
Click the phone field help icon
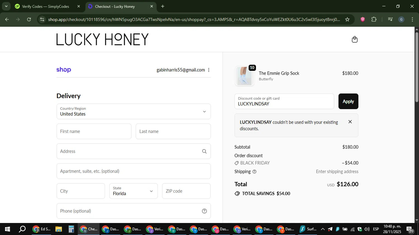click(x=204, y=211)
